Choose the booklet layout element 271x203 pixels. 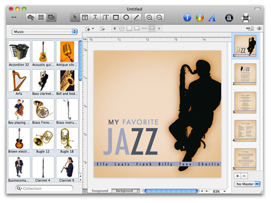pyautogui.click(x=152, y=28)
